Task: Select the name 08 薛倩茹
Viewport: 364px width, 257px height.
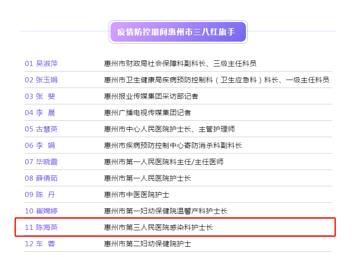Action: coord(41,178)
